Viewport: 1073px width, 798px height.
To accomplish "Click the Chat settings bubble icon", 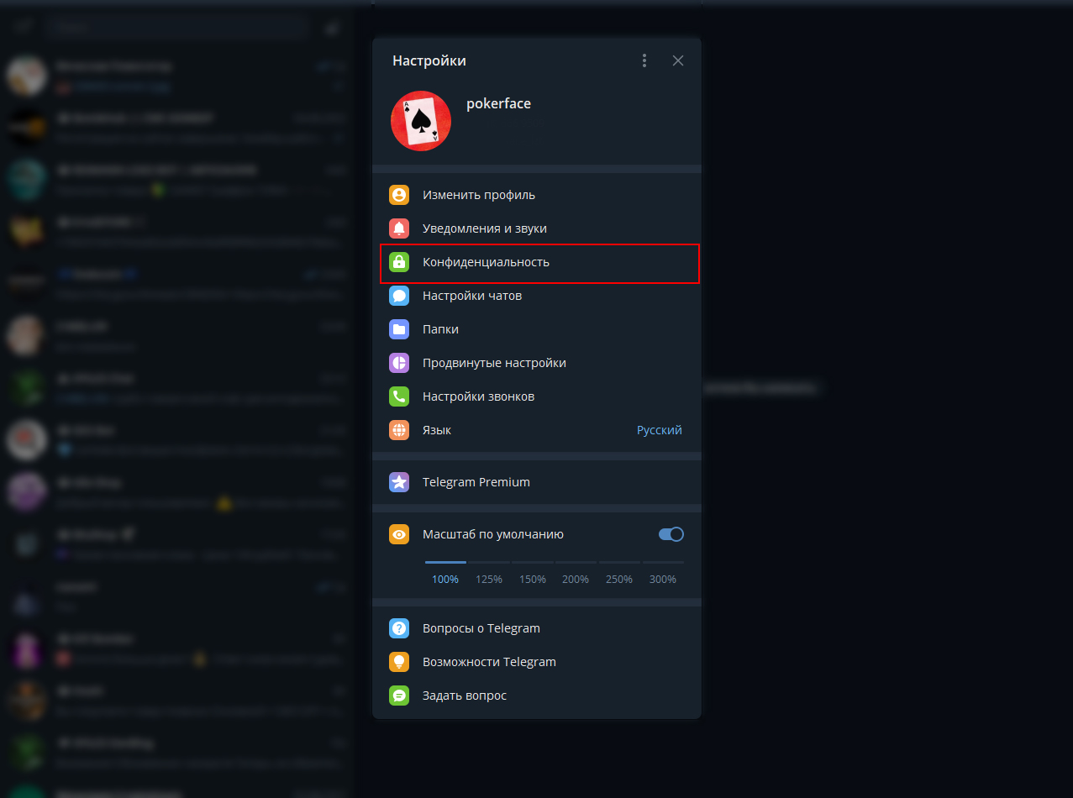I will [399, 296].
